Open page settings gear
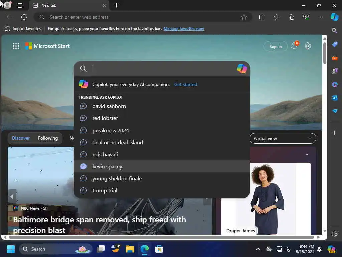Image resolution: width=342 pixels, height=257 pixels. 308,46
